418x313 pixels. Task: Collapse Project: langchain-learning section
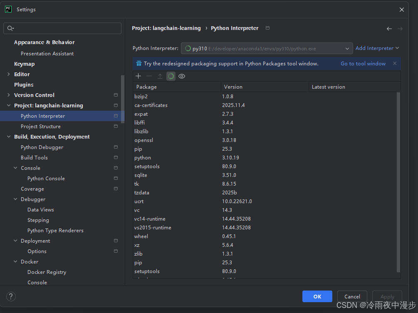9,105
